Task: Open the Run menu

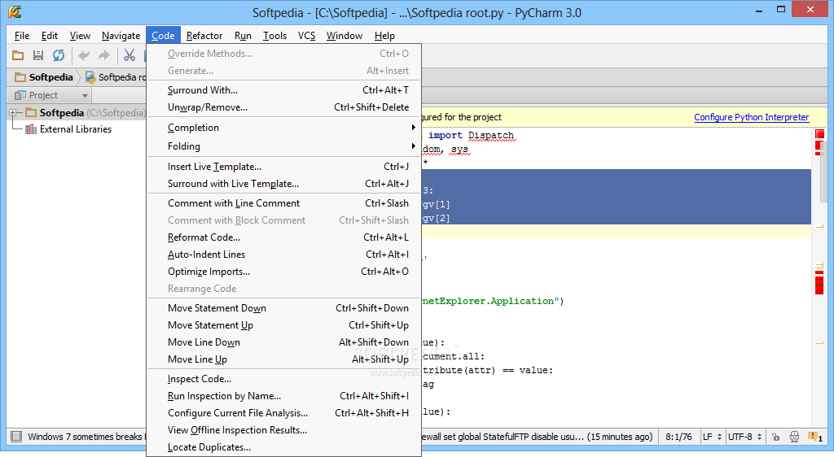Action: [243, 36]
